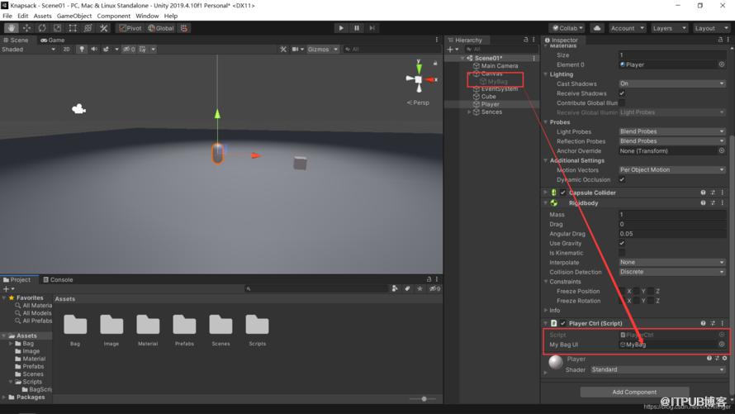Open Motion Vectors dropdown
The height and width of the screenshot is (414, 735).
coord(671,169)
